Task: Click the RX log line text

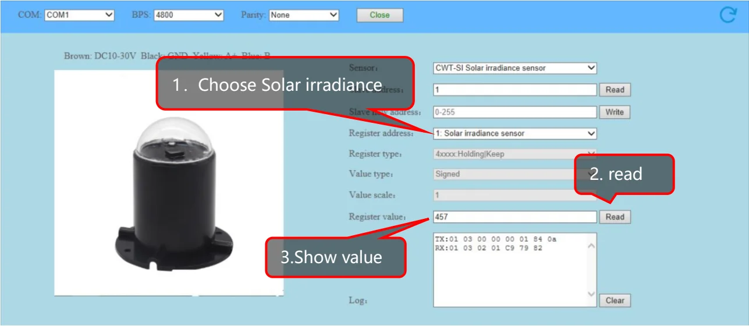Action: [x=488, y=247]
